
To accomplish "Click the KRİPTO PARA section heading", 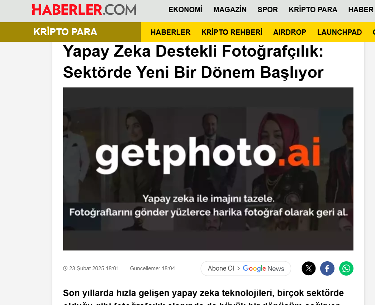I will coord(65,32).
